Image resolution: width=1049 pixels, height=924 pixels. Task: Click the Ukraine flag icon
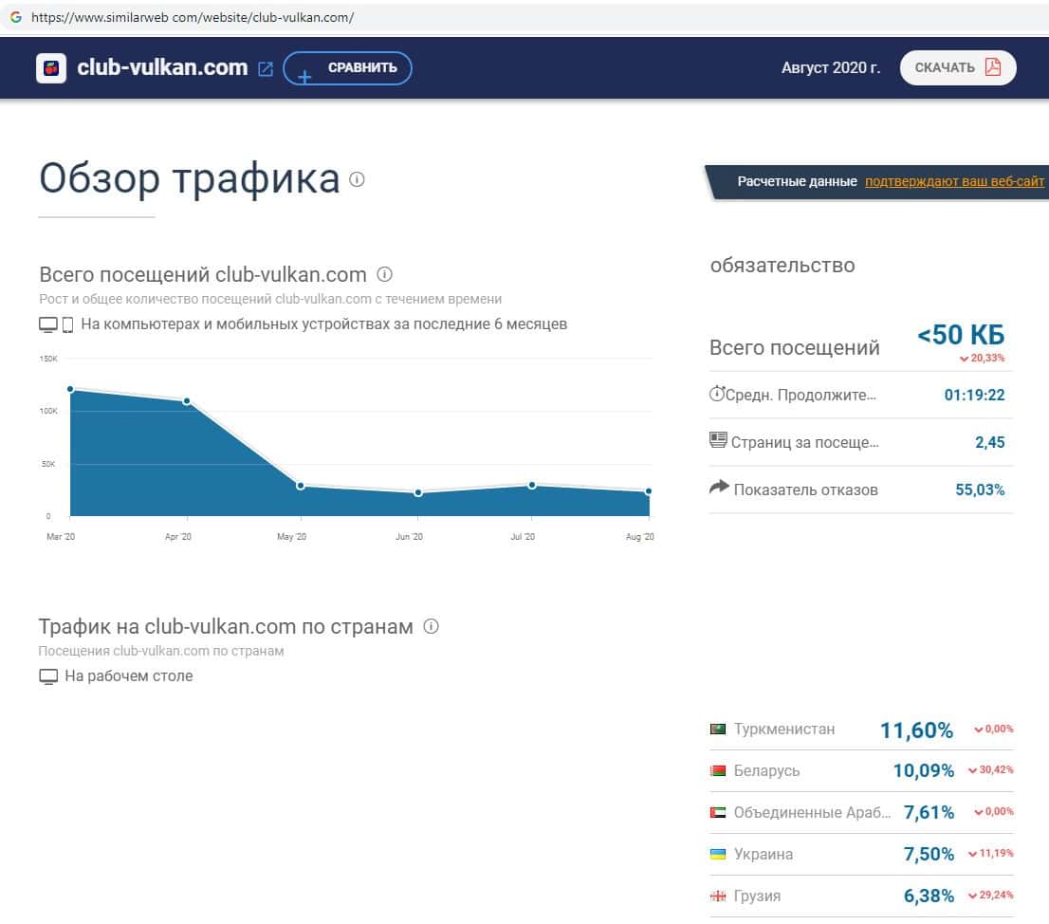click(x=718, y=854)
